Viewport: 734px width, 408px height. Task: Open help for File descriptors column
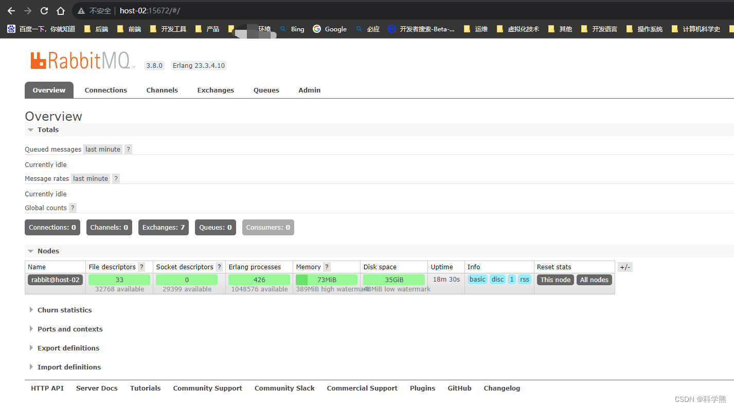pyautogui.click(x=141, y=267)
